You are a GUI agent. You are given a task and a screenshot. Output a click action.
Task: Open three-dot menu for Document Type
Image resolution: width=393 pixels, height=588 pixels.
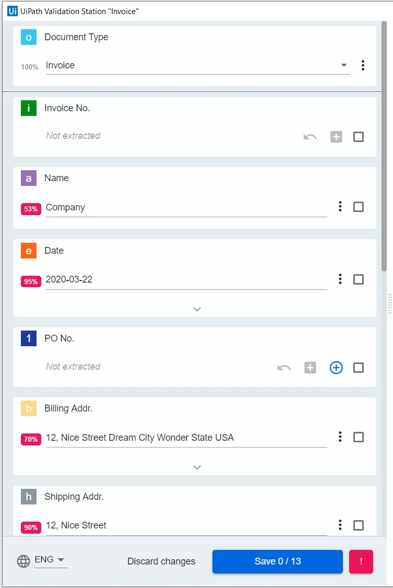click(363, 65)
